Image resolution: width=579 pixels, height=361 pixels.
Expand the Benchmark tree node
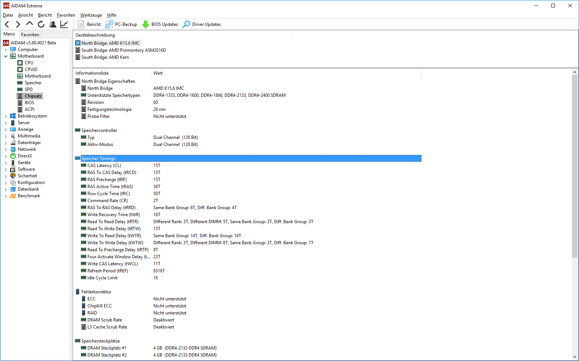pyautogui.click(x=6, y=196)
